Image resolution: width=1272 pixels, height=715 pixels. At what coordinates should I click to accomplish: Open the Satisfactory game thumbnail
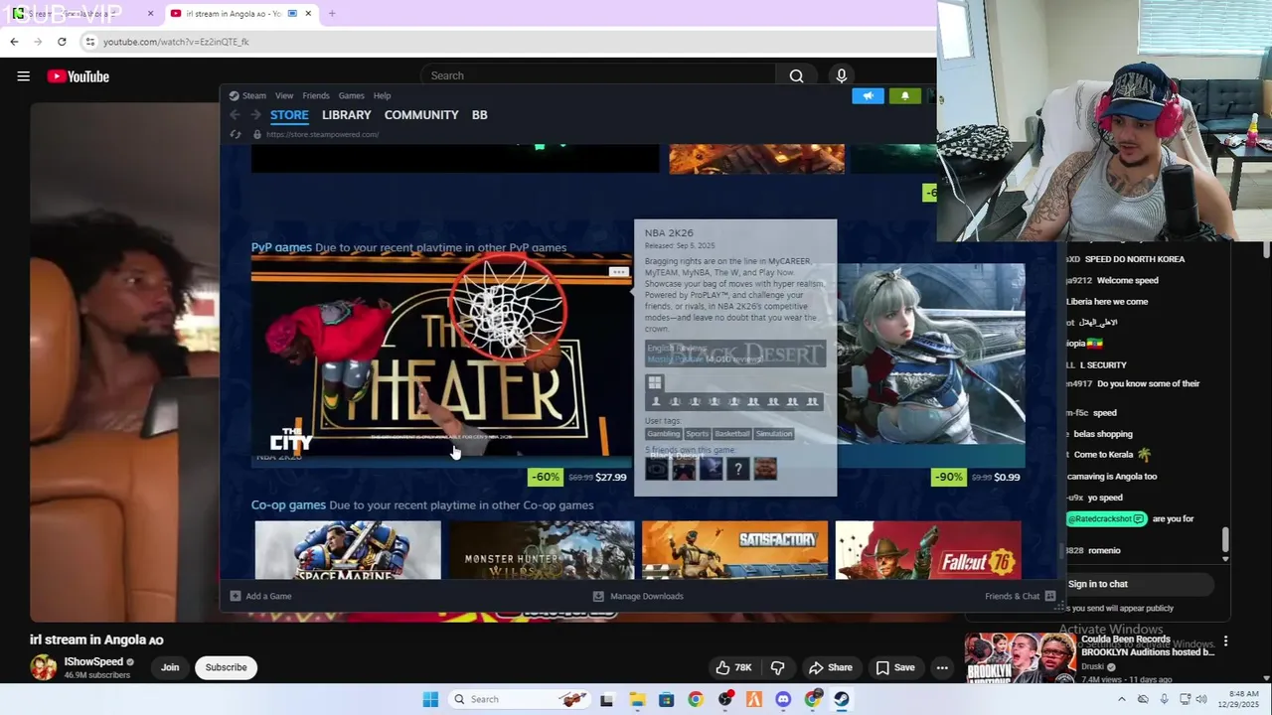point(734,550)
